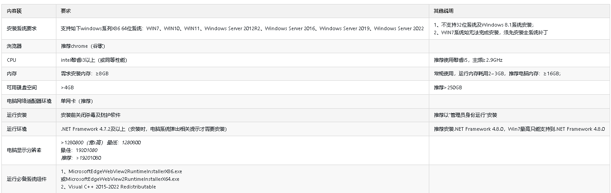Click the 电脑网络适配器环境 row label

pos(29,101)
